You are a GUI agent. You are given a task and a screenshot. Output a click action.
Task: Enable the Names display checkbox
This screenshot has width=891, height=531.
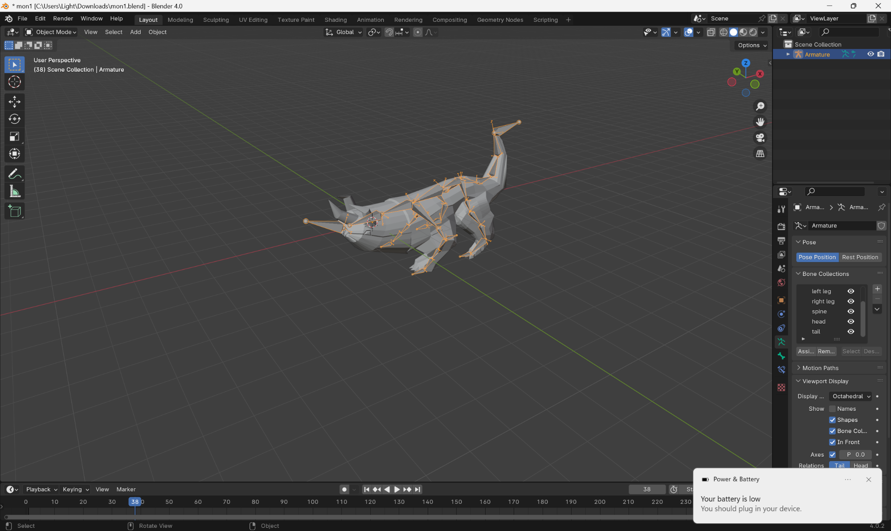pos(832,409)
